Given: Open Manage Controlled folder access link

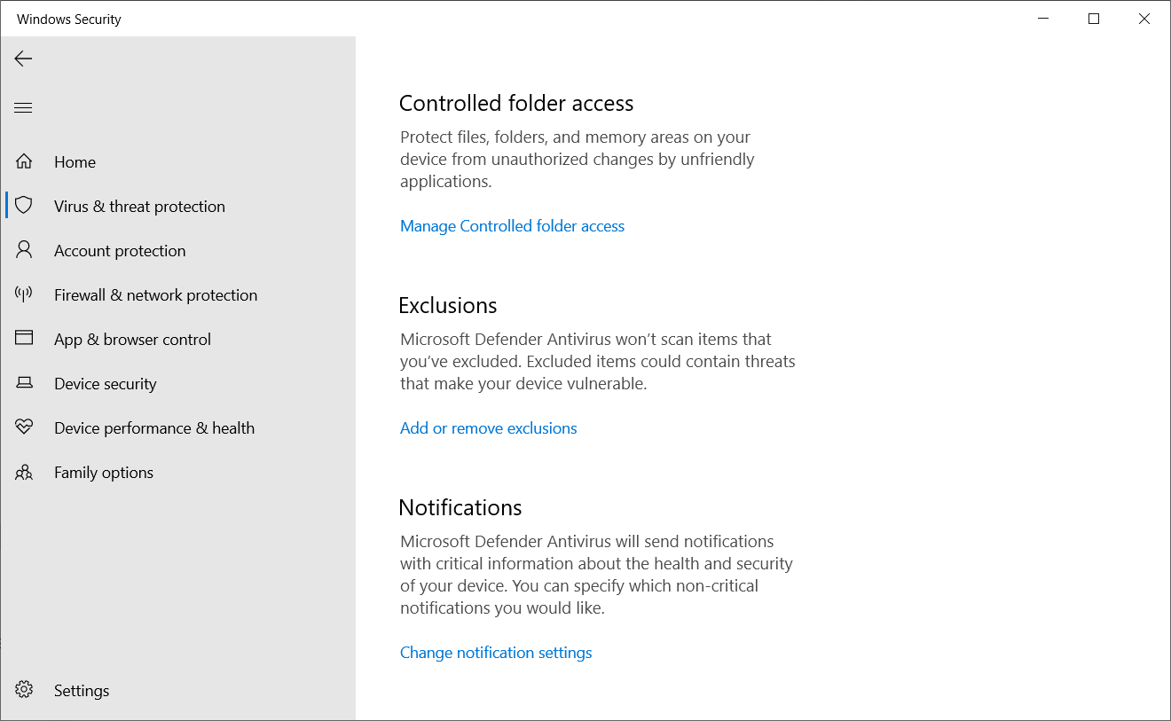Looking at the screenshot, I should click(512, 226).
